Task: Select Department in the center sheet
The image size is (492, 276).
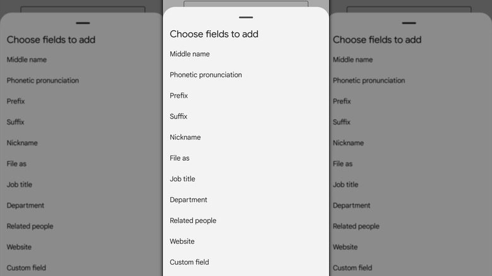Action: coord(189,200)
